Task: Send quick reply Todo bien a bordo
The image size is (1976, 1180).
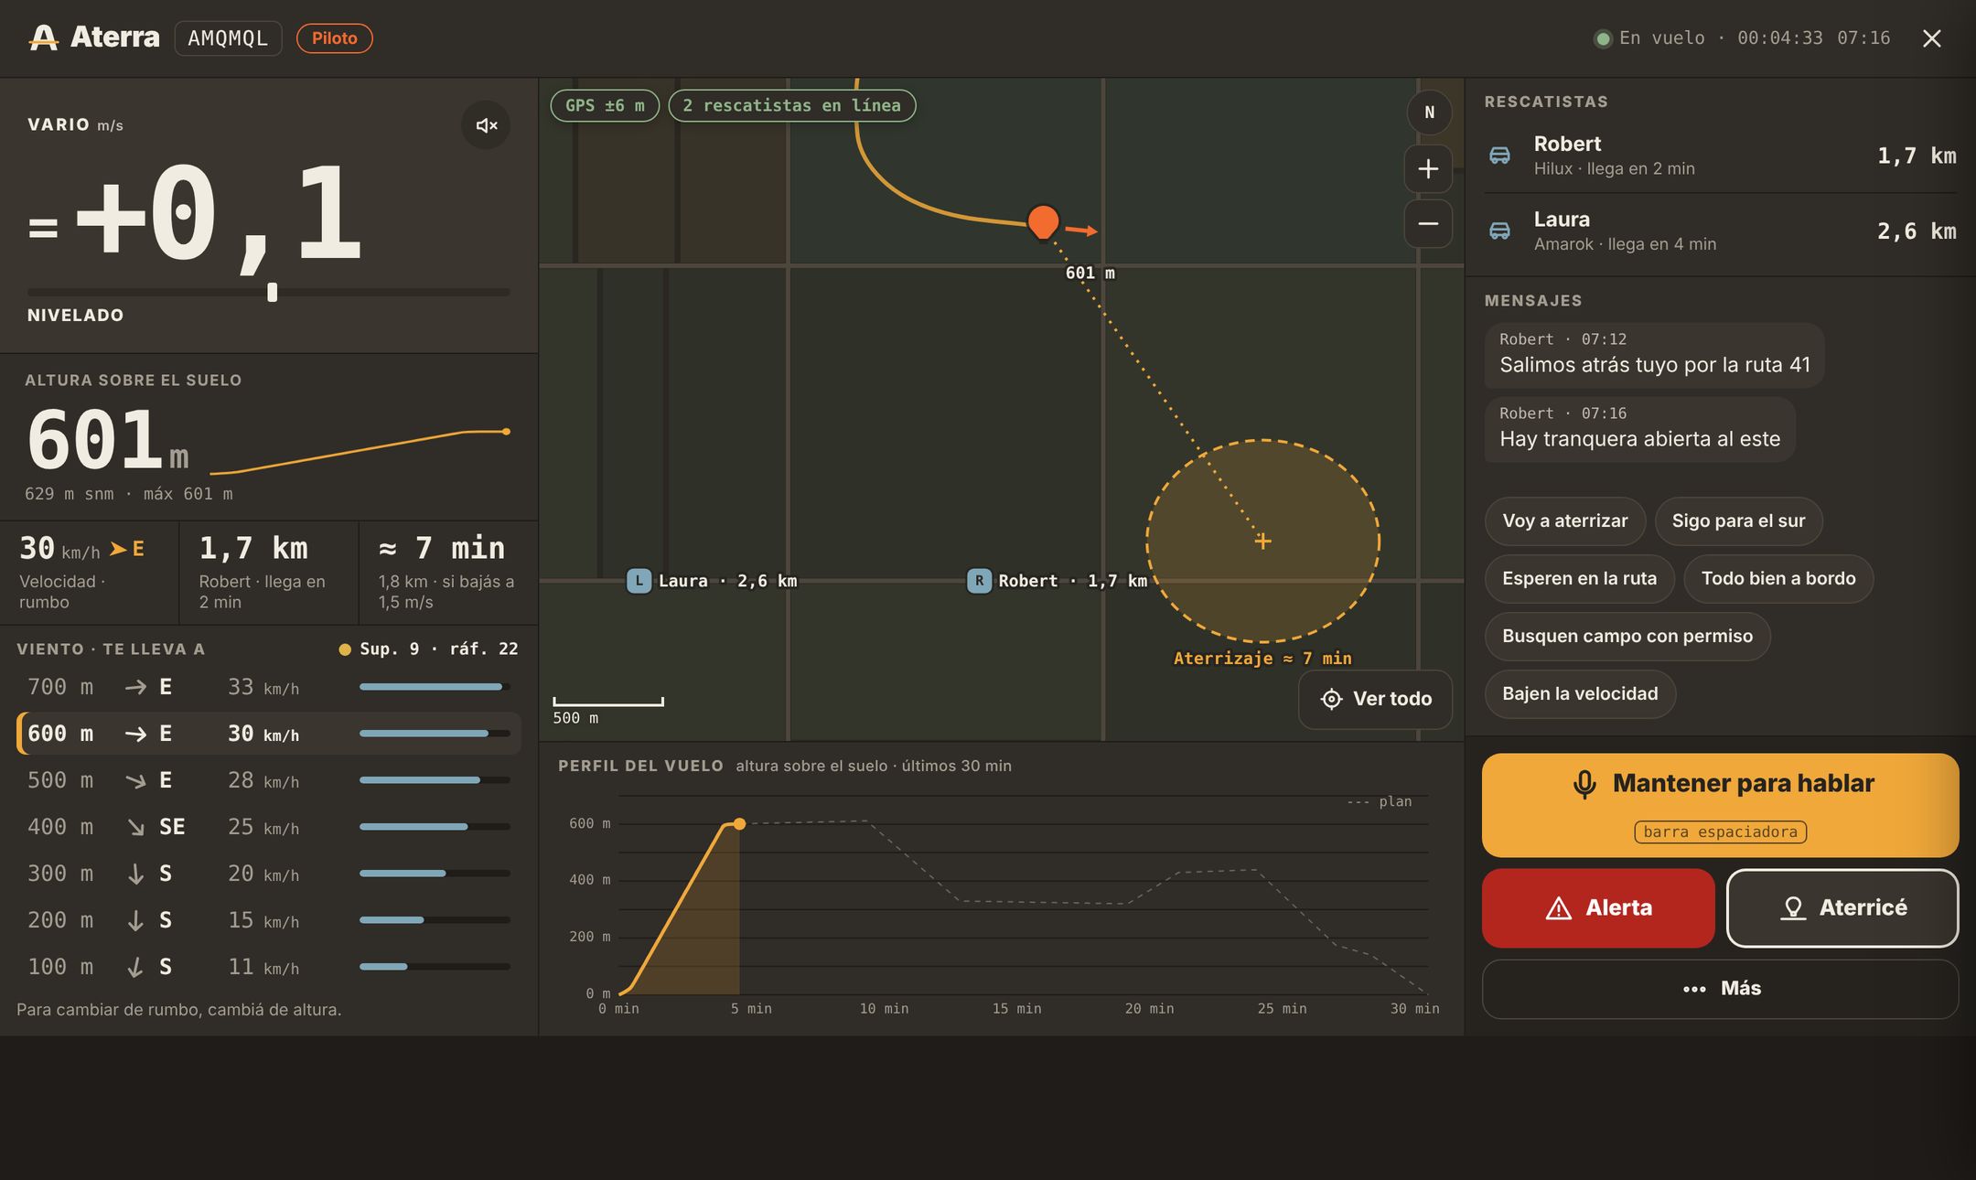Action: click(x=1777, y=578)
